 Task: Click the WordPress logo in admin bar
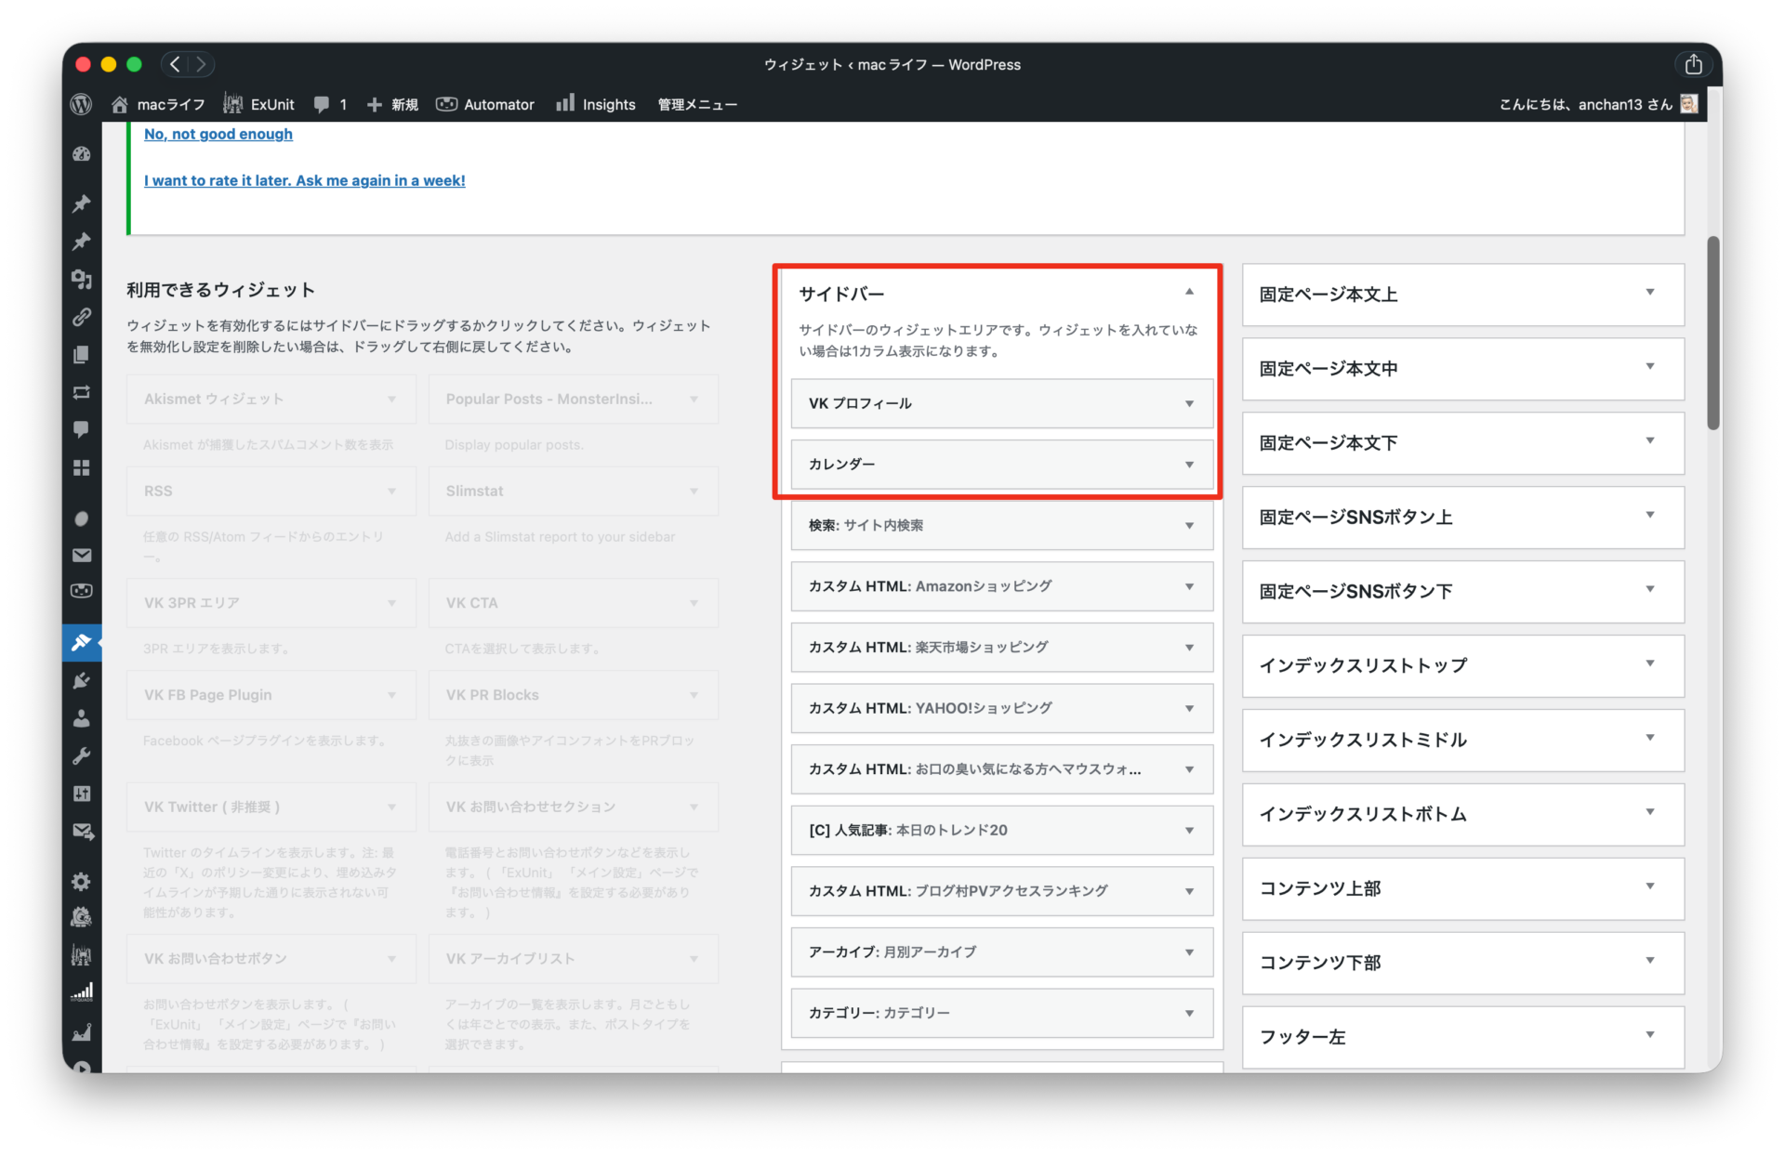(82, 104)
